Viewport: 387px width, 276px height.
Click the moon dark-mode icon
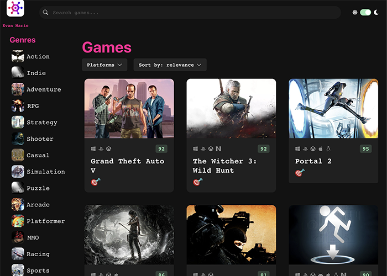376,12
